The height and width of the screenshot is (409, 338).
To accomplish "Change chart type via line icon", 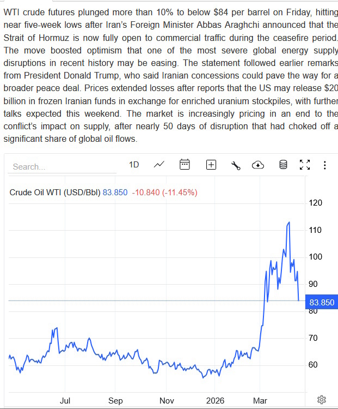I will click(159, 165).
